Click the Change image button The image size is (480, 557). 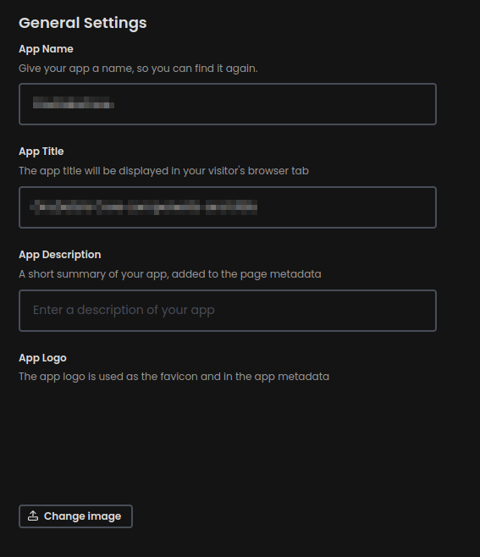pyautogui.click(x=75, y=516)
